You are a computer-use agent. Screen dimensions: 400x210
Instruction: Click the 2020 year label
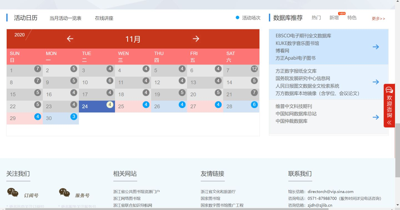(x=19, y=35)
